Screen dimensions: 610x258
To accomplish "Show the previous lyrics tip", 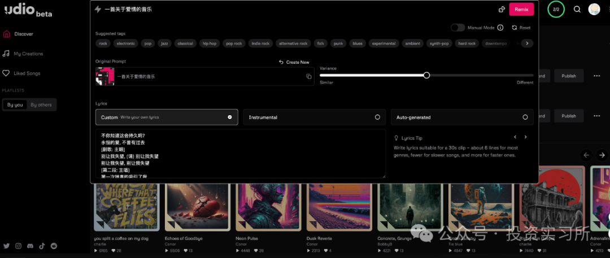I will [515, 137].
